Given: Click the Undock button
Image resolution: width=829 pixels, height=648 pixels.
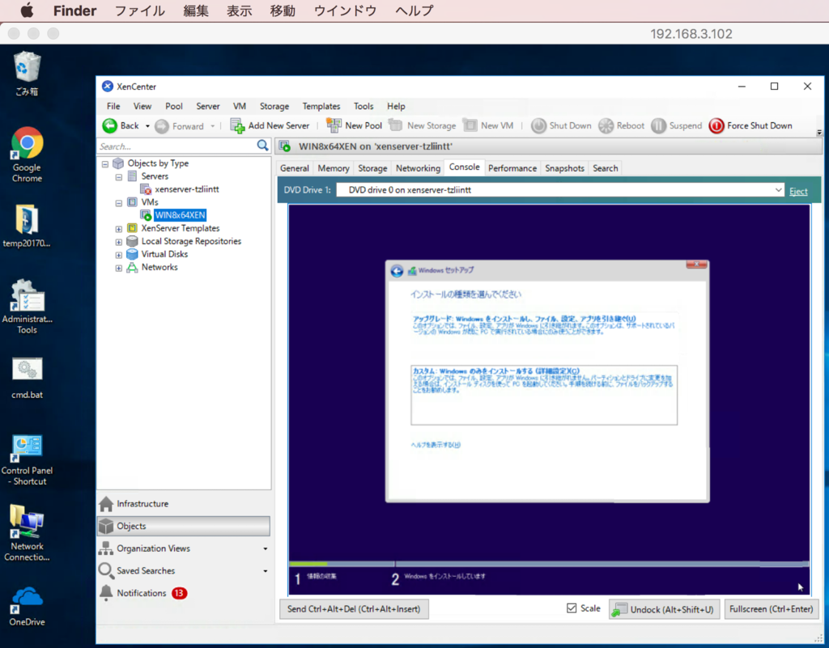Looking at the screenshot, I should tap(663, 609).
